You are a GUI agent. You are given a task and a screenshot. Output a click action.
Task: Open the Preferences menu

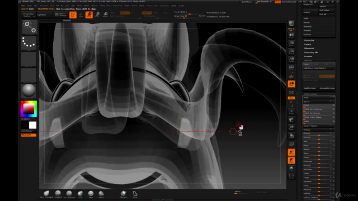[x=117, y=6]
